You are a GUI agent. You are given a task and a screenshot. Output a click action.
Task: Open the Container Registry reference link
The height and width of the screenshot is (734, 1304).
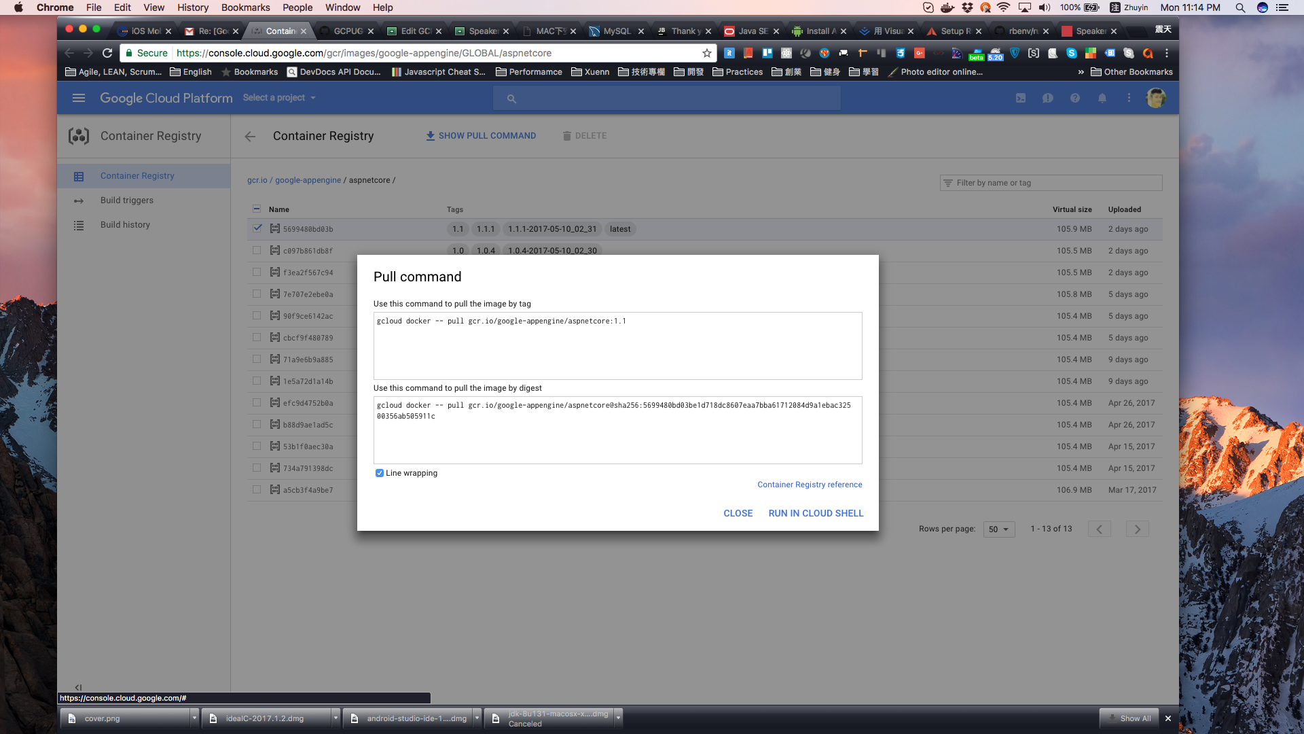(x=810, y=485)
